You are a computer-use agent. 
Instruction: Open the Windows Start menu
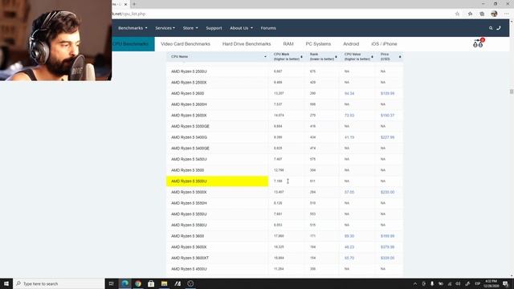coord(6,283)
